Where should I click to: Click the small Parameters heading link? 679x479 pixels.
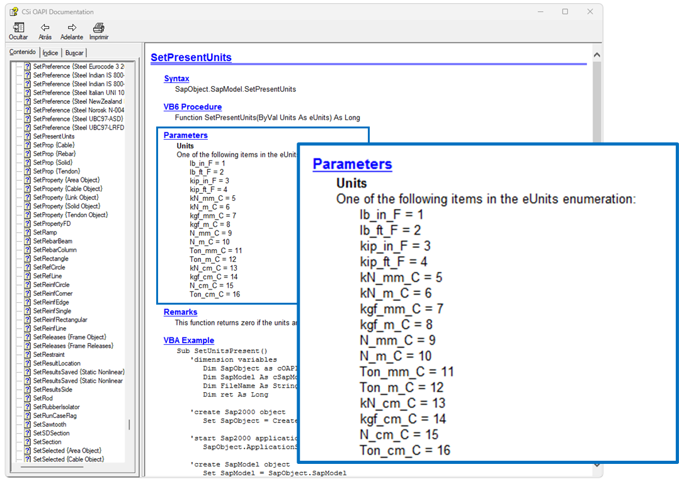click(x=185, y=135)
